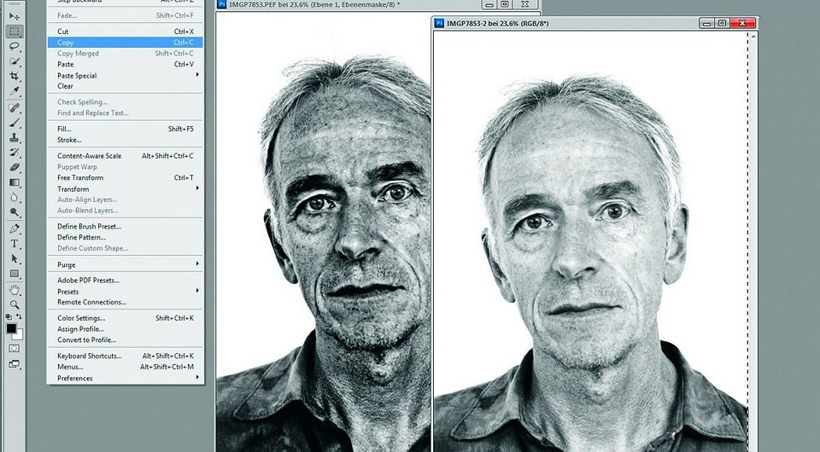This screenshot has width=820, height=452.
Task: Select the Horizontal Type tool
Action: coord(15,244)
